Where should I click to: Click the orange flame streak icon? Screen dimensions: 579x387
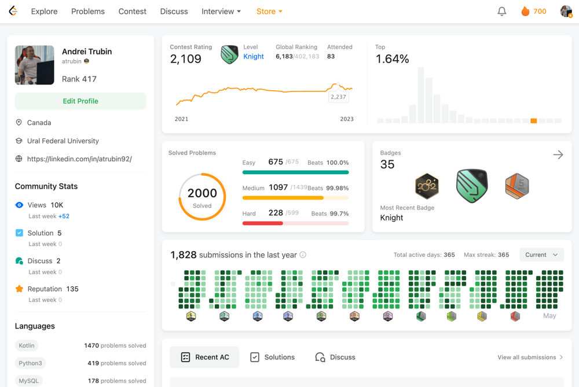pos(525,12)
